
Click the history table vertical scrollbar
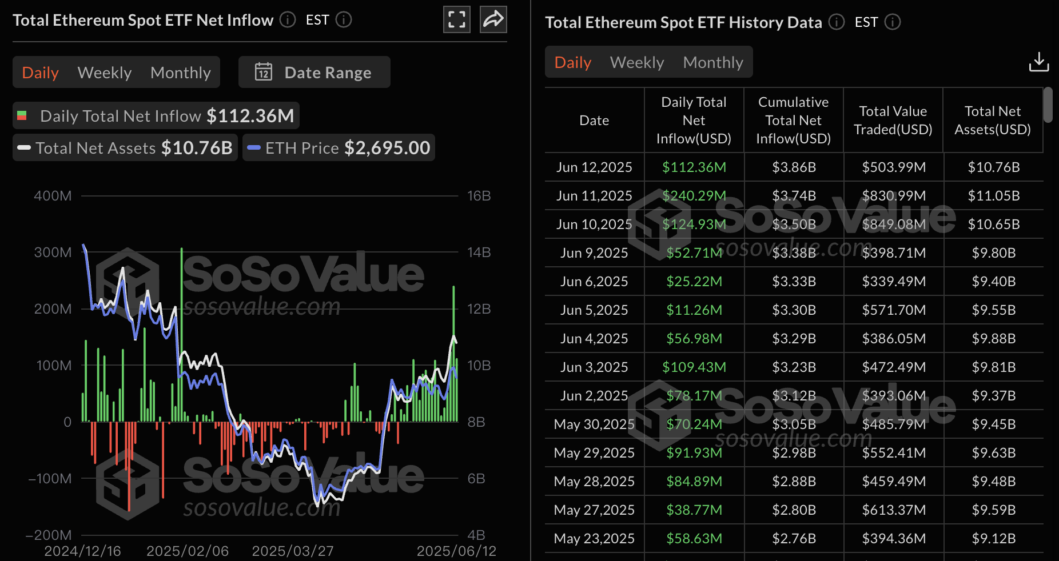pyautogui.click(x=1048, y=105)
